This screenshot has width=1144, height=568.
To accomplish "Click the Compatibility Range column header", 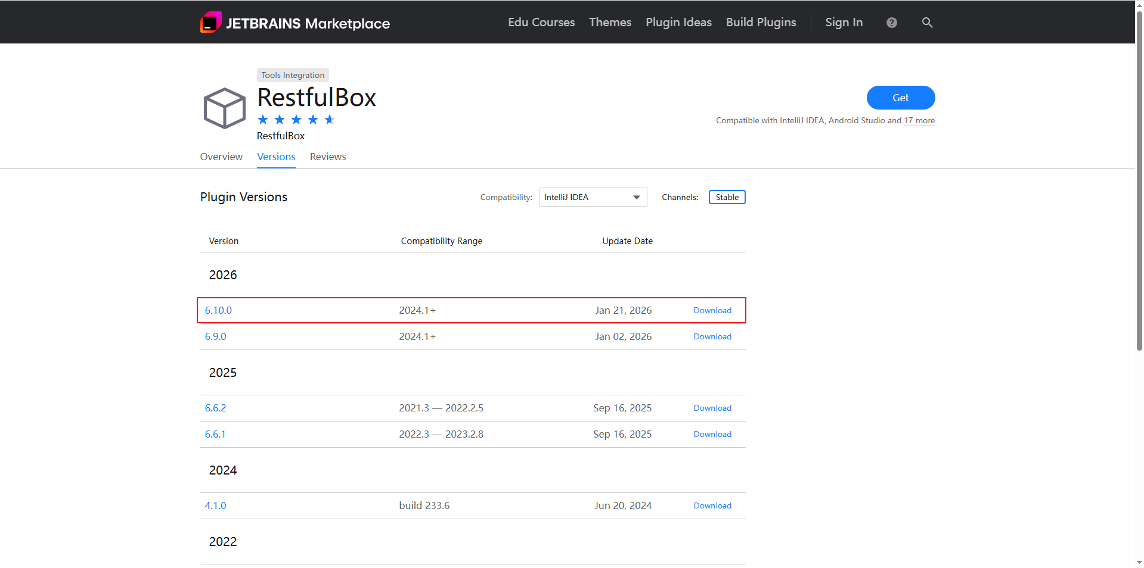I will pyautogui.click(x=442, y=241).
